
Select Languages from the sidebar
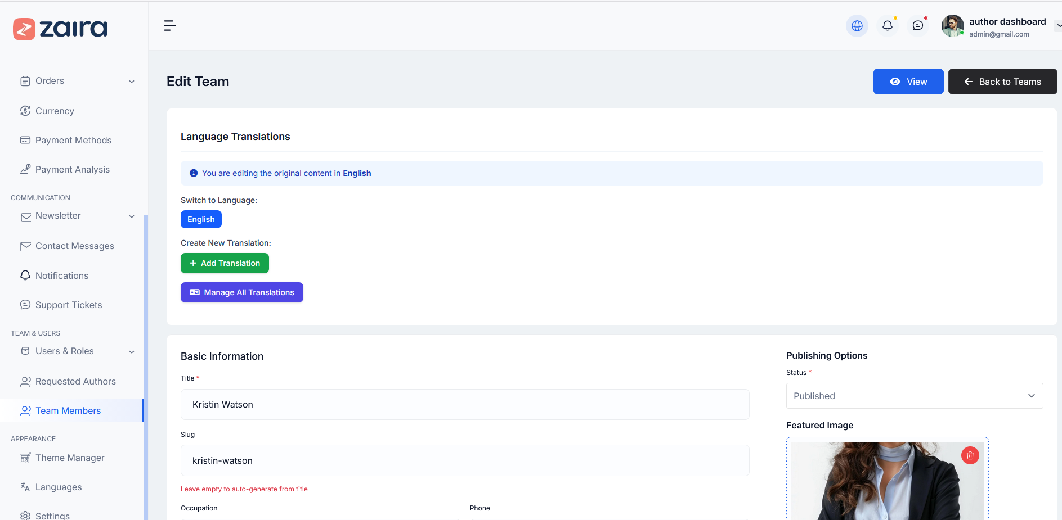[59, 487]
